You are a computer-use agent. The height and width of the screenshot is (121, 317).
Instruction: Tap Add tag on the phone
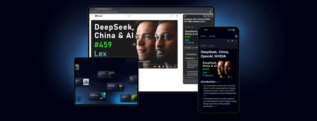211,46
